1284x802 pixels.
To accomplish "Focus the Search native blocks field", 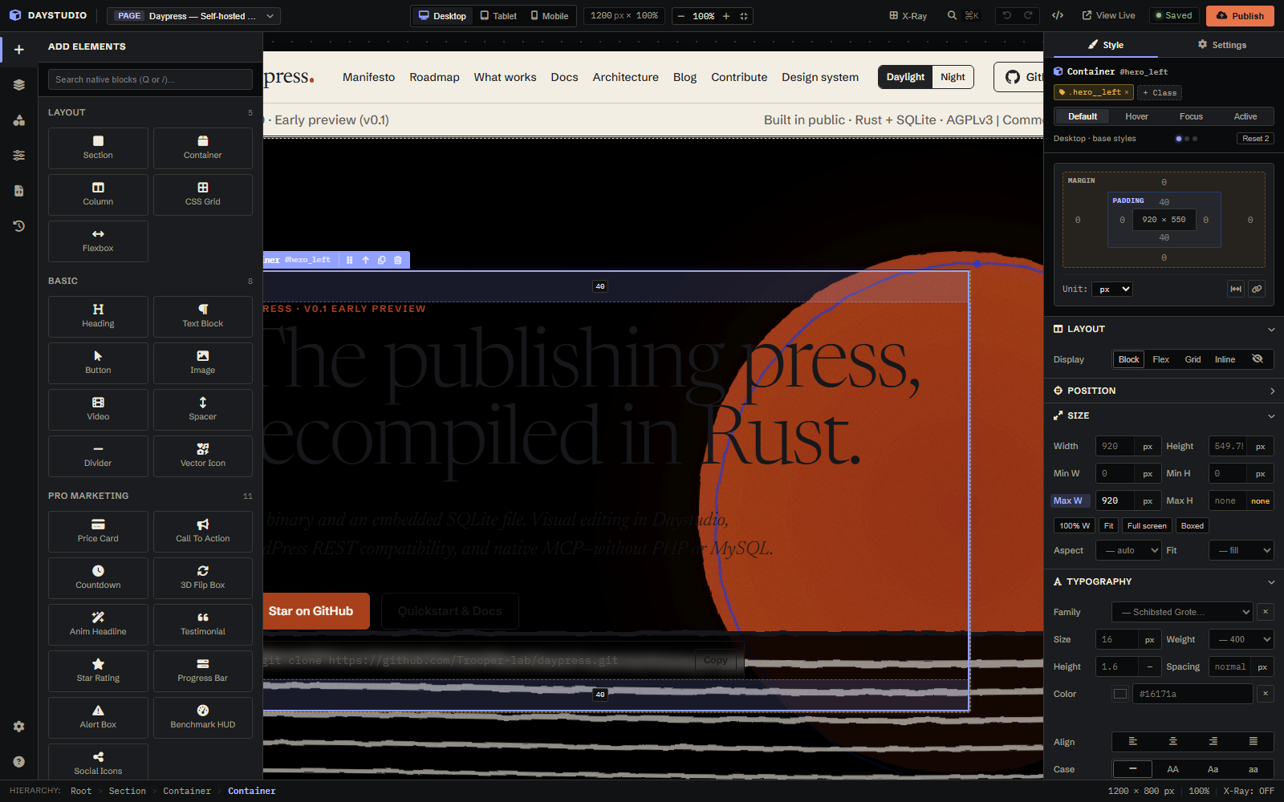I will (150, 79).
